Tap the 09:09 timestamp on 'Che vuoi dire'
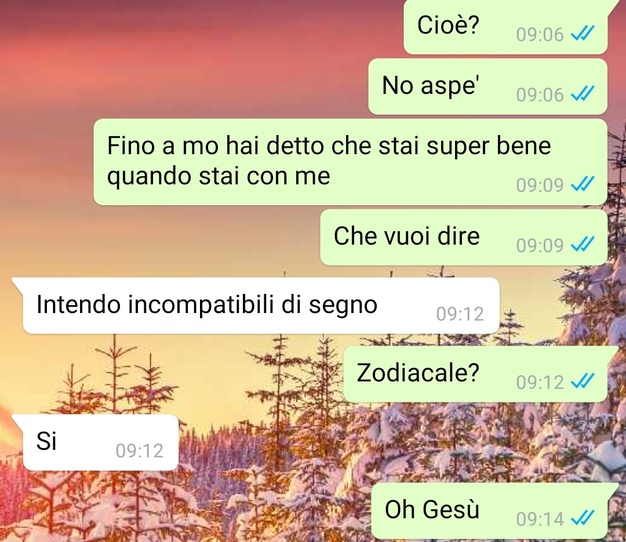This screenshot has width=626, height=542. (x=540, y=245)
